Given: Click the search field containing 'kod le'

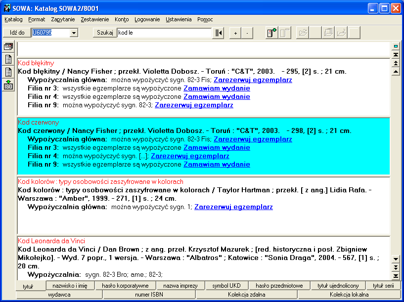Looking at the screenshot, I should [164, 33].
